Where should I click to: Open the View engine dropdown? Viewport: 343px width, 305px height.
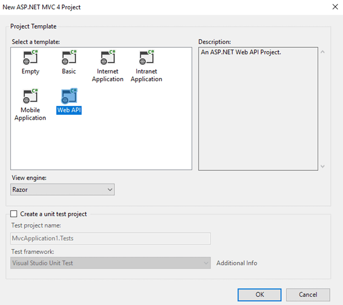point(63,189)
